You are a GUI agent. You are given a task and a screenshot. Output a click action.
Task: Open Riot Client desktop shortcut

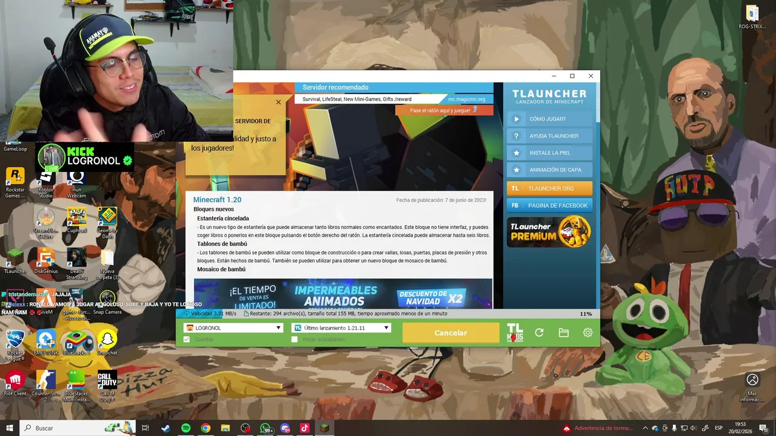click(x=15, y=383)
